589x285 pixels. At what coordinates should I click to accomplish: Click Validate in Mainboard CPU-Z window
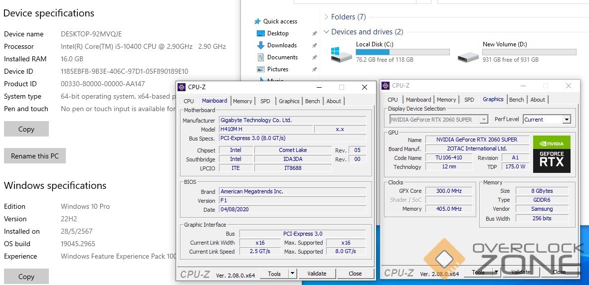click(317, 274)
